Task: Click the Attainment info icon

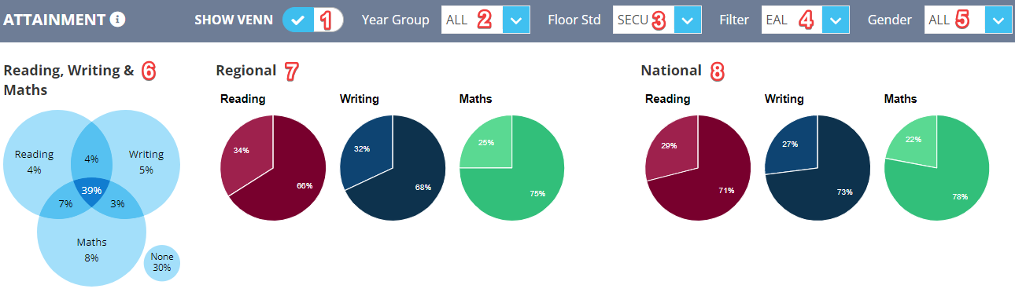Action: click(118, 20)
